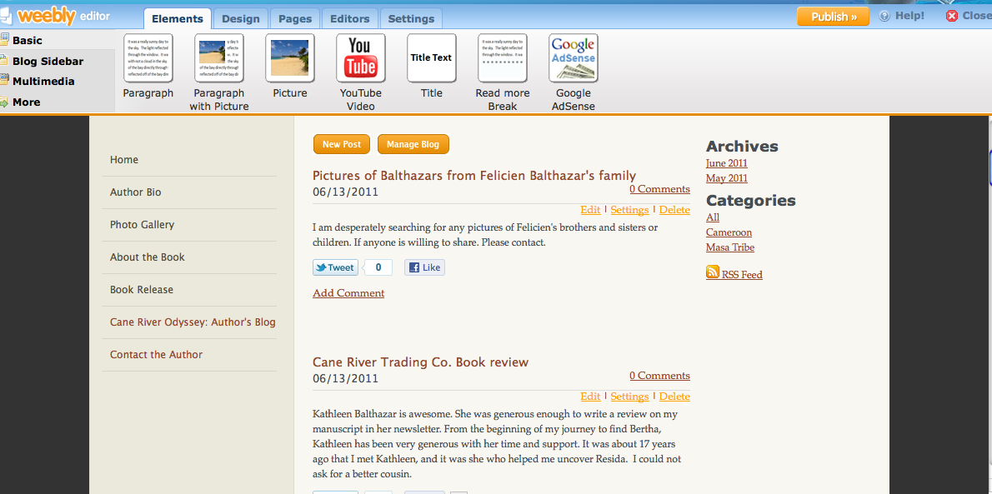Image resolution: width=992 pixels, height=494 pixels.
Task: Open the Settings tab
Action: [x=411, y=18]
